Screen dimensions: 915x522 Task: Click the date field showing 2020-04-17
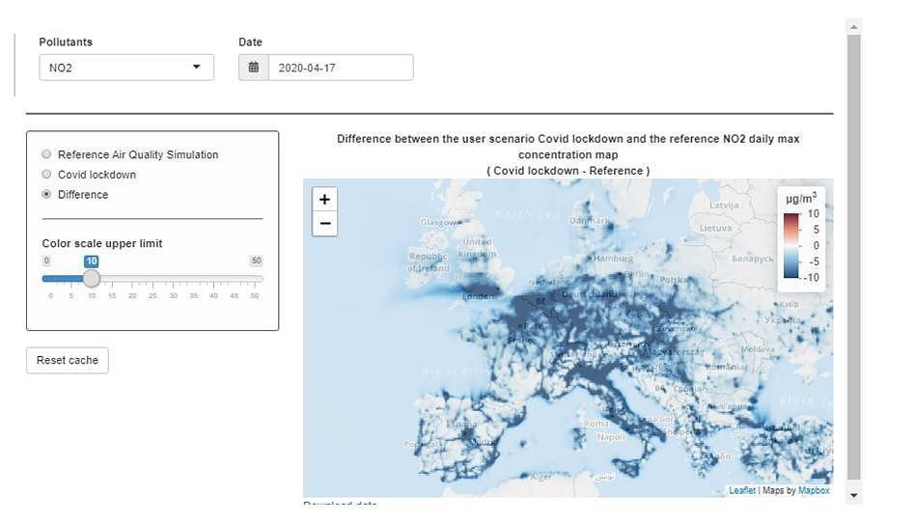pos(340,68)
